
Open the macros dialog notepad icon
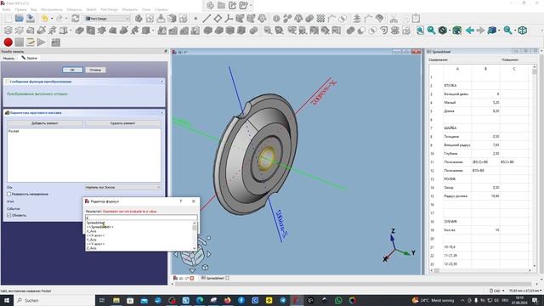pos(31,42)
